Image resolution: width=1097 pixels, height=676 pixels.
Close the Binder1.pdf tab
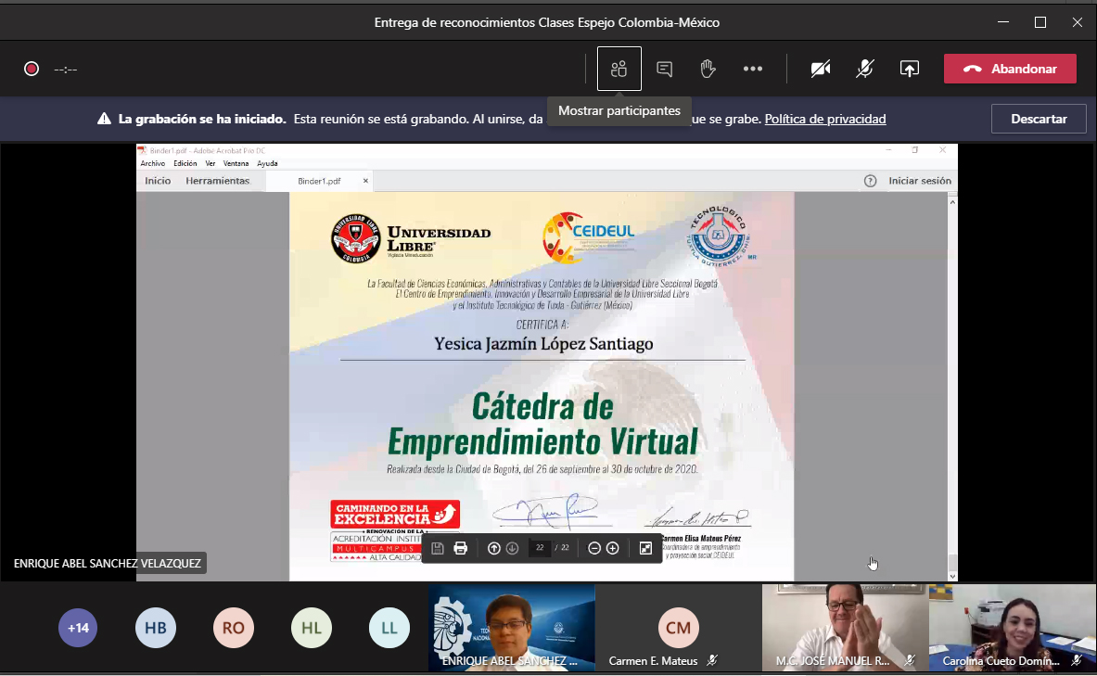click(x=365, y=181)
